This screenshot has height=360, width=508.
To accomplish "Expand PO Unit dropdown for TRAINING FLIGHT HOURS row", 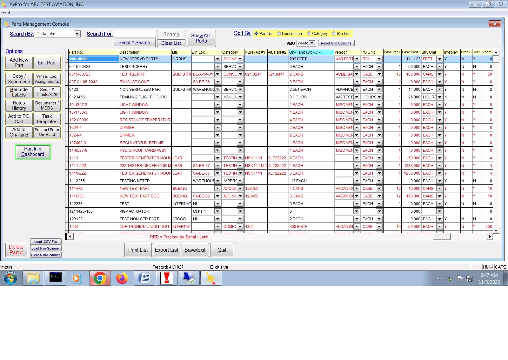I will tap(379, 97).
